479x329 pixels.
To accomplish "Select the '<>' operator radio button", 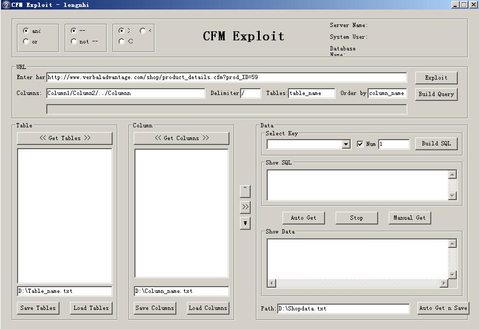I will pyautogui.click(x=122, y=41).
